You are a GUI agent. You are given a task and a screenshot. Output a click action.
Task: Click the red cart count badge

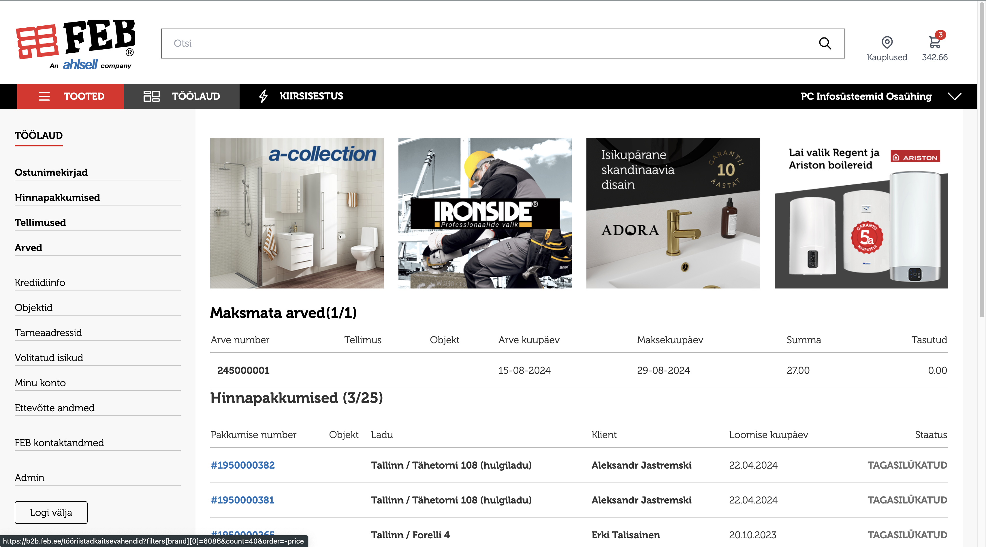tap(940, 34)
